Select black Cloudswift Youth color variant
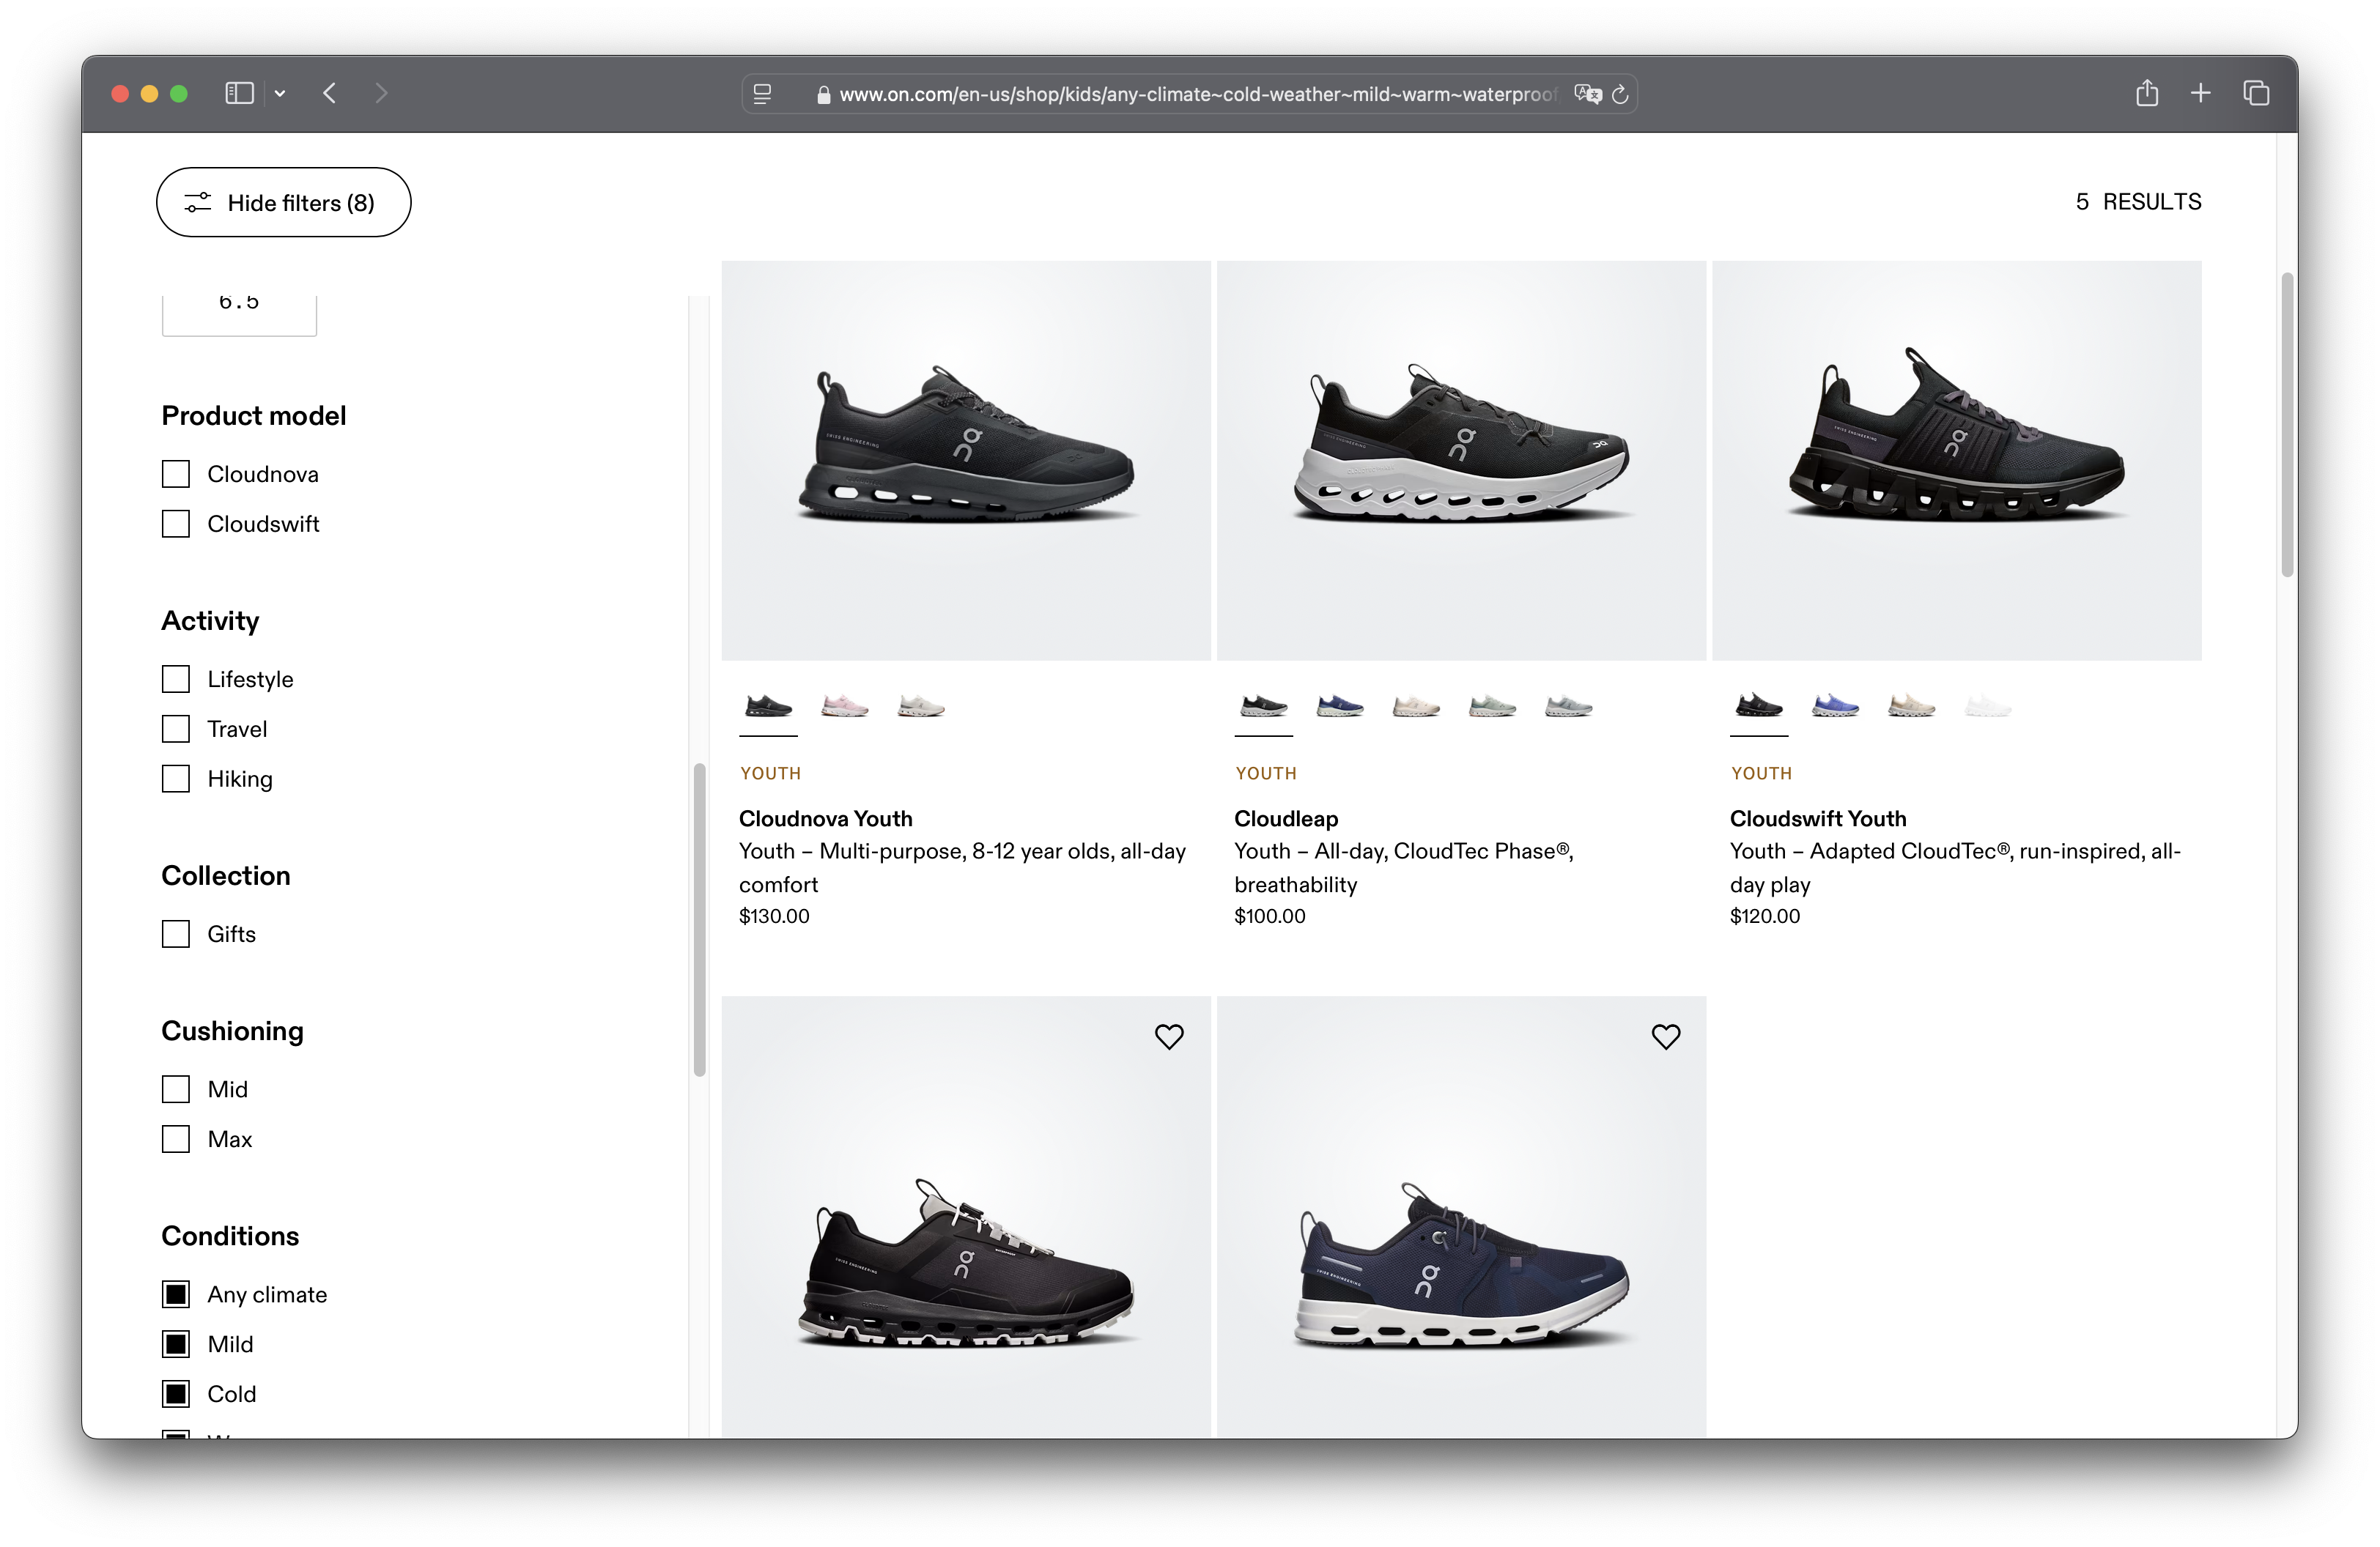The height and width of the screenshot is (1547, 2380). pyautogui.click(x=1759, y=707)
